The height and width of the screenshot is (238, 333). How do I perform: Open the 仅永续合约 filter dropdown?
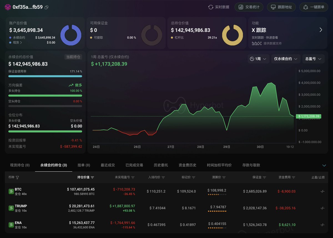pyautogui.click(x=286, y=59)
